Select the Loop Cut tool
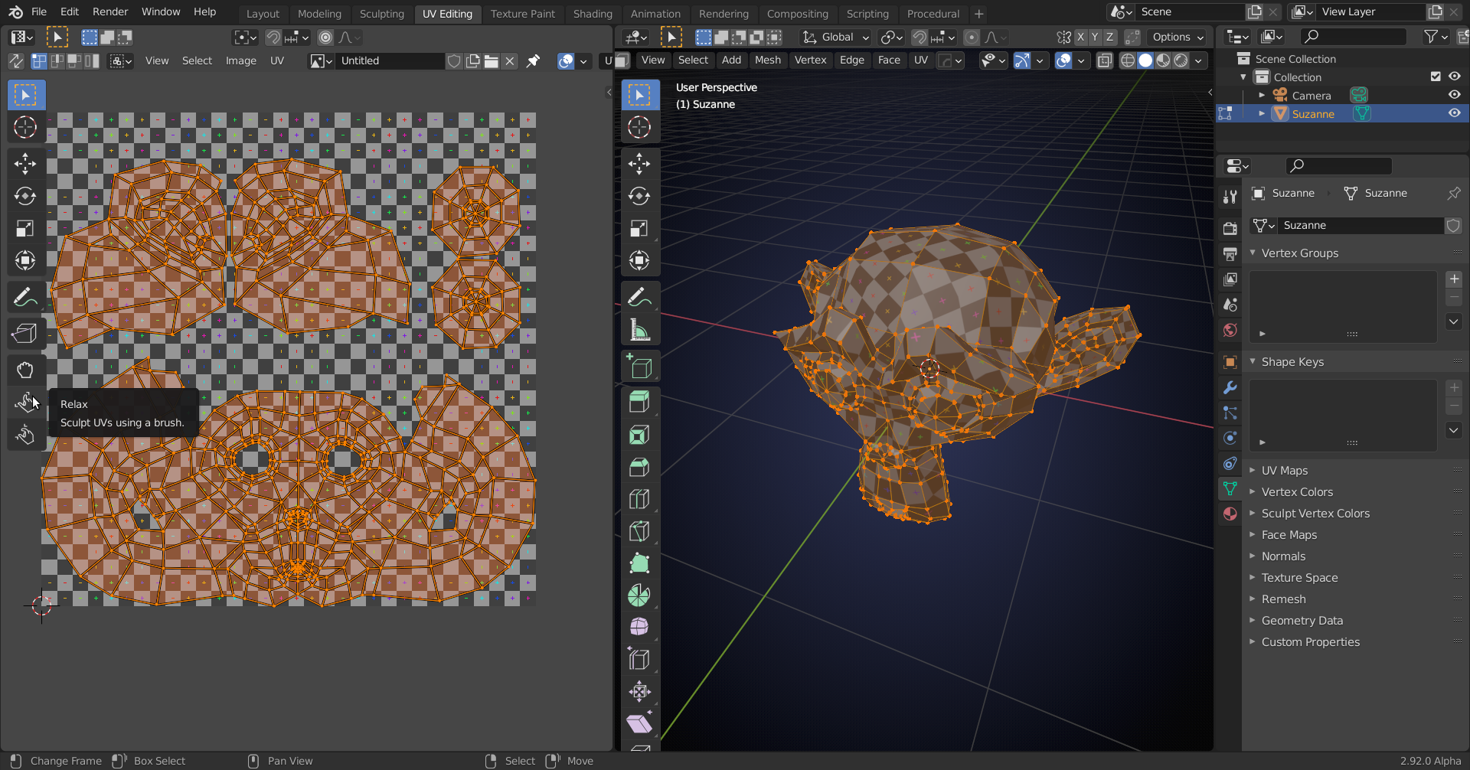 [x=639, y=499]
